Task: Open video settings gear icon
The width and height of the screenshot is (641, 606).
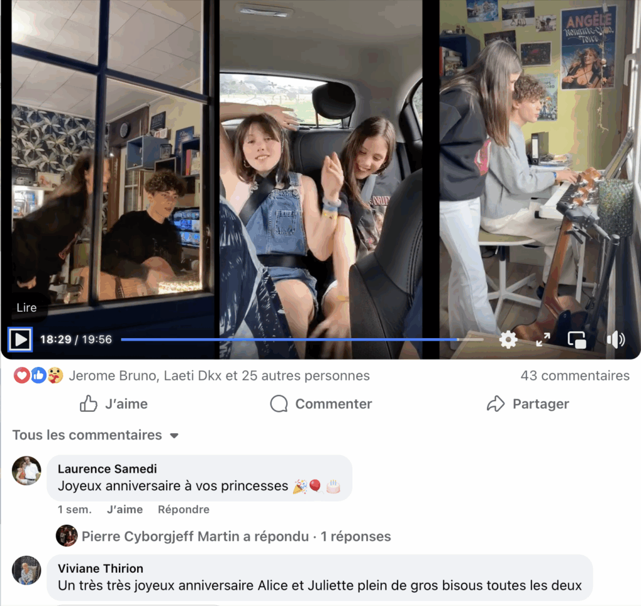Action: pyautogui.click(x=508, y=339)
